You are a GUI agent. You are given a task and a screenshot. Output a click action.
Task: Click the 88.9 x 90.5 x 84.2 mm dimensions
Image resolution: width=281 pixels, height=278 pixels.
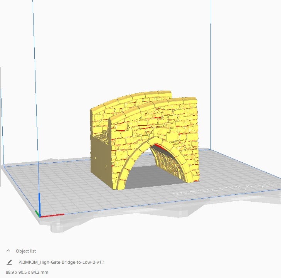pyautogui.click(x=27, y=272)
